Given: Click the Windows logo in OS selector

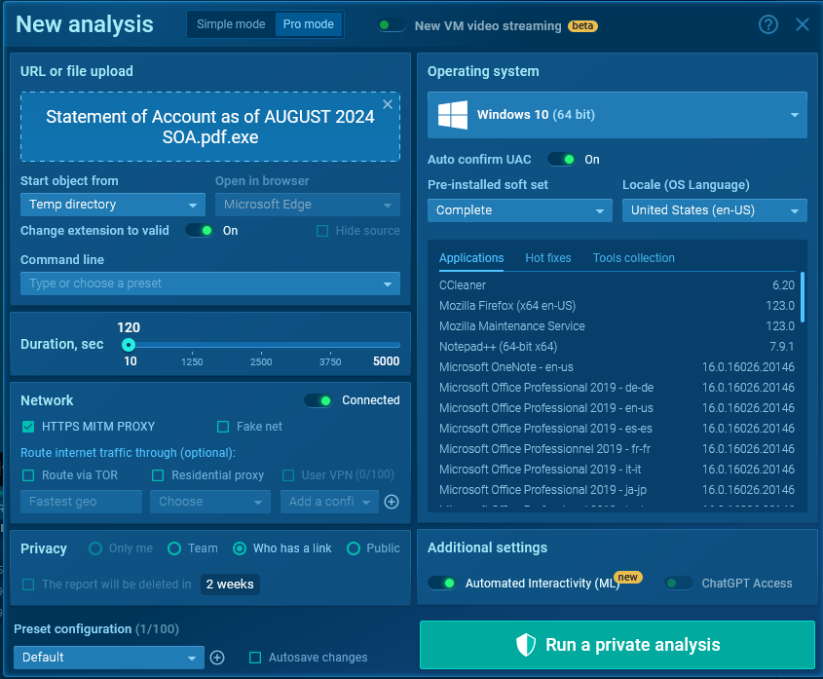Looking at the screenshot, I should coord(453,115).
